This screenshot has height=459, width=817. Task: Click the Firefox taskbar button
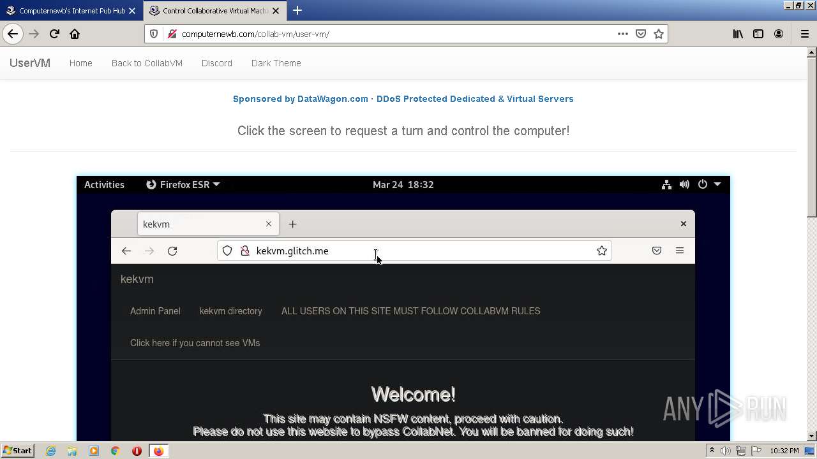point(158,451)
